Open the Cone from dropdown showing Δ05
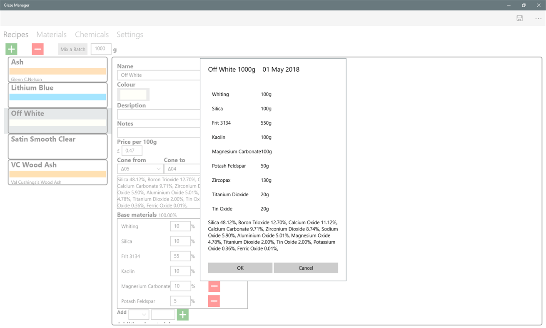The width and height of the screenshot is (546, 328). click(140, 168)
